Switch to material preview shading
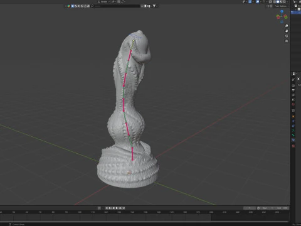This screenshot has height=226, width=301. coord(281,2)
